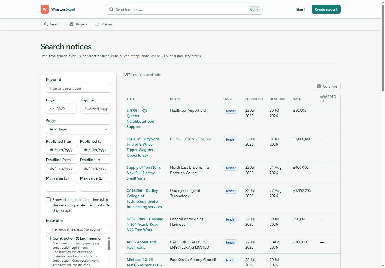Click the VALUE column header

pos(298,99)
